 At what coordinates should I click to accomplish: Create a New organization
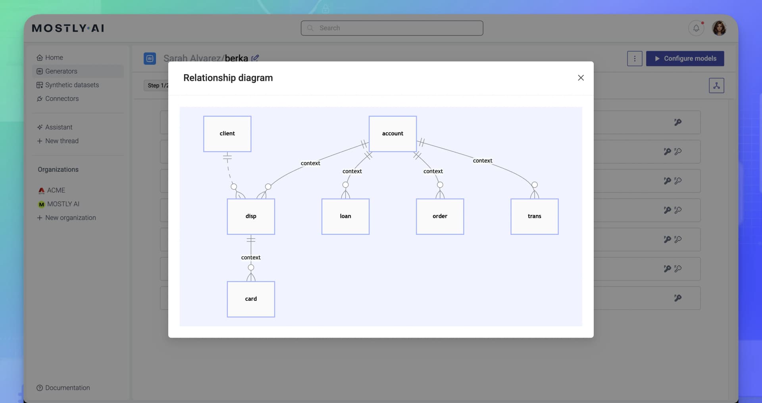pyautogui.click(x=70, y=218)
